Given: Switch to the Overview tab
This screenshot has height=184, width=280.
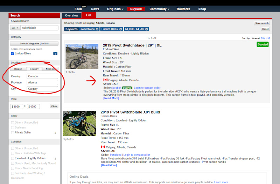Looking at the screenshot, I should (71, 15).
